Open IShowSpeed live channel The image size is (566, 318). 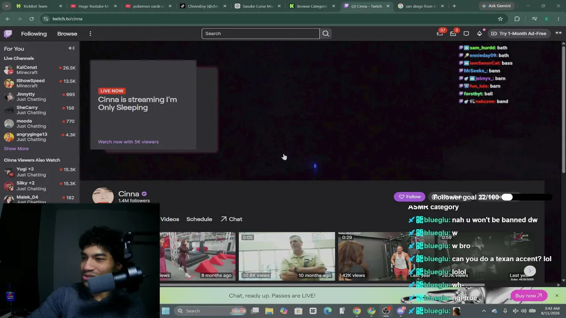click(40, 83)
